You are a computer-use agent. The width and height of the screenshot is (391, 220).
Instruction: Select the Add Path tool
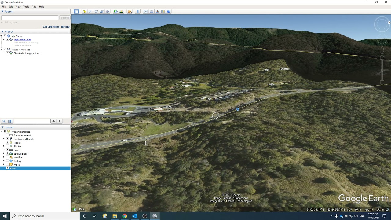[96, 12]
